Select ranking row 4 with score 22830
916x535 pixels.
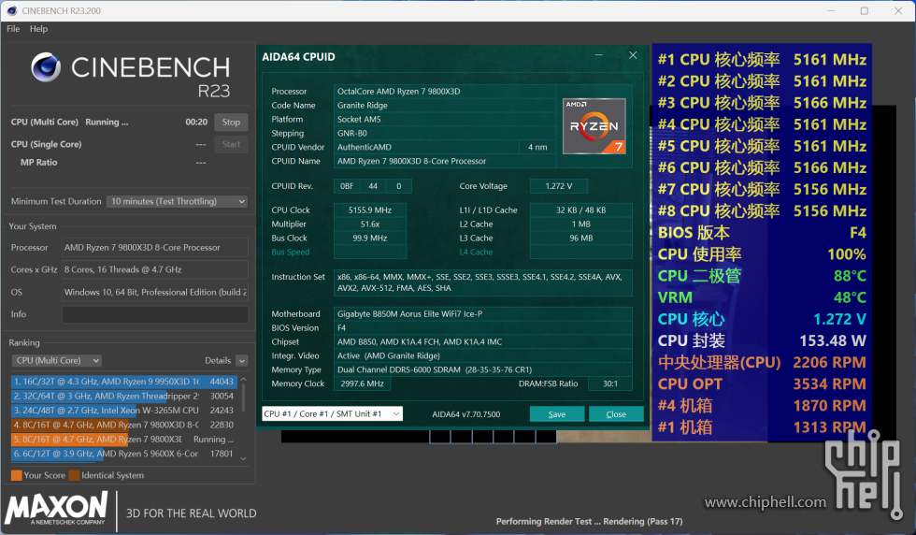point(123,425)
